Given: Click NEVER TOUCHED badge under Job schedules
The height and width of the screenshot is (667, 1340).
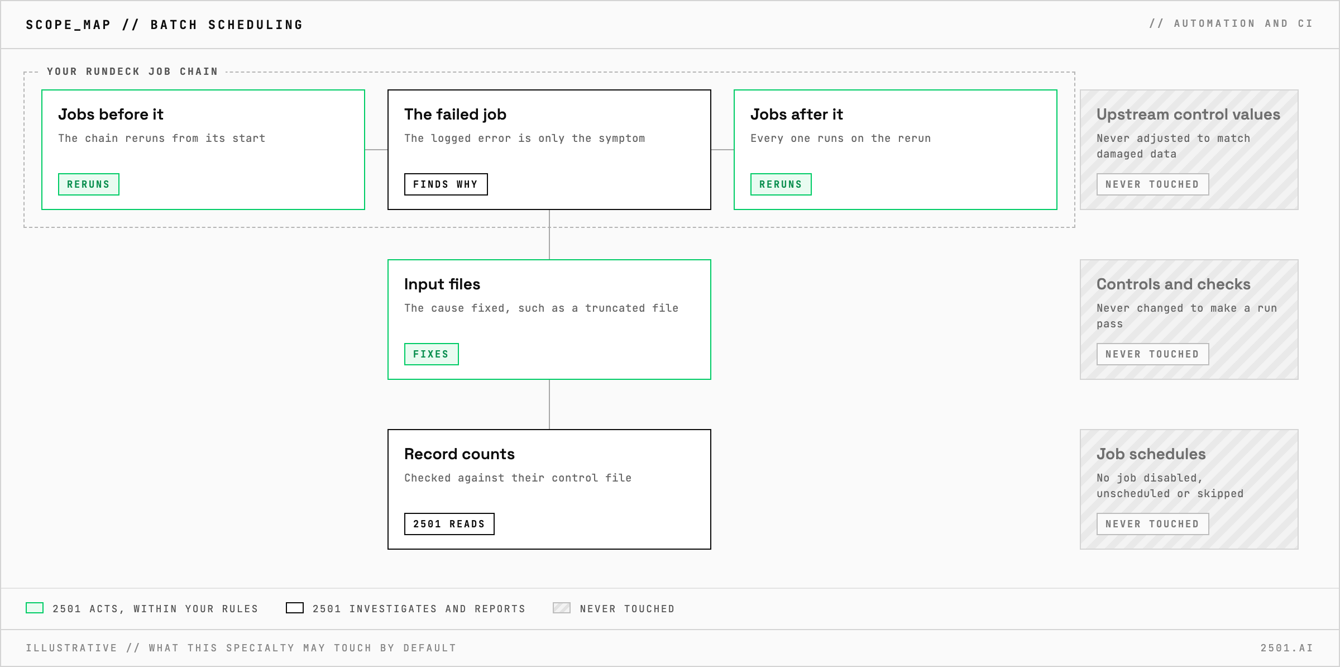Looking at the screenshot, I should [x=1153, y=524].
